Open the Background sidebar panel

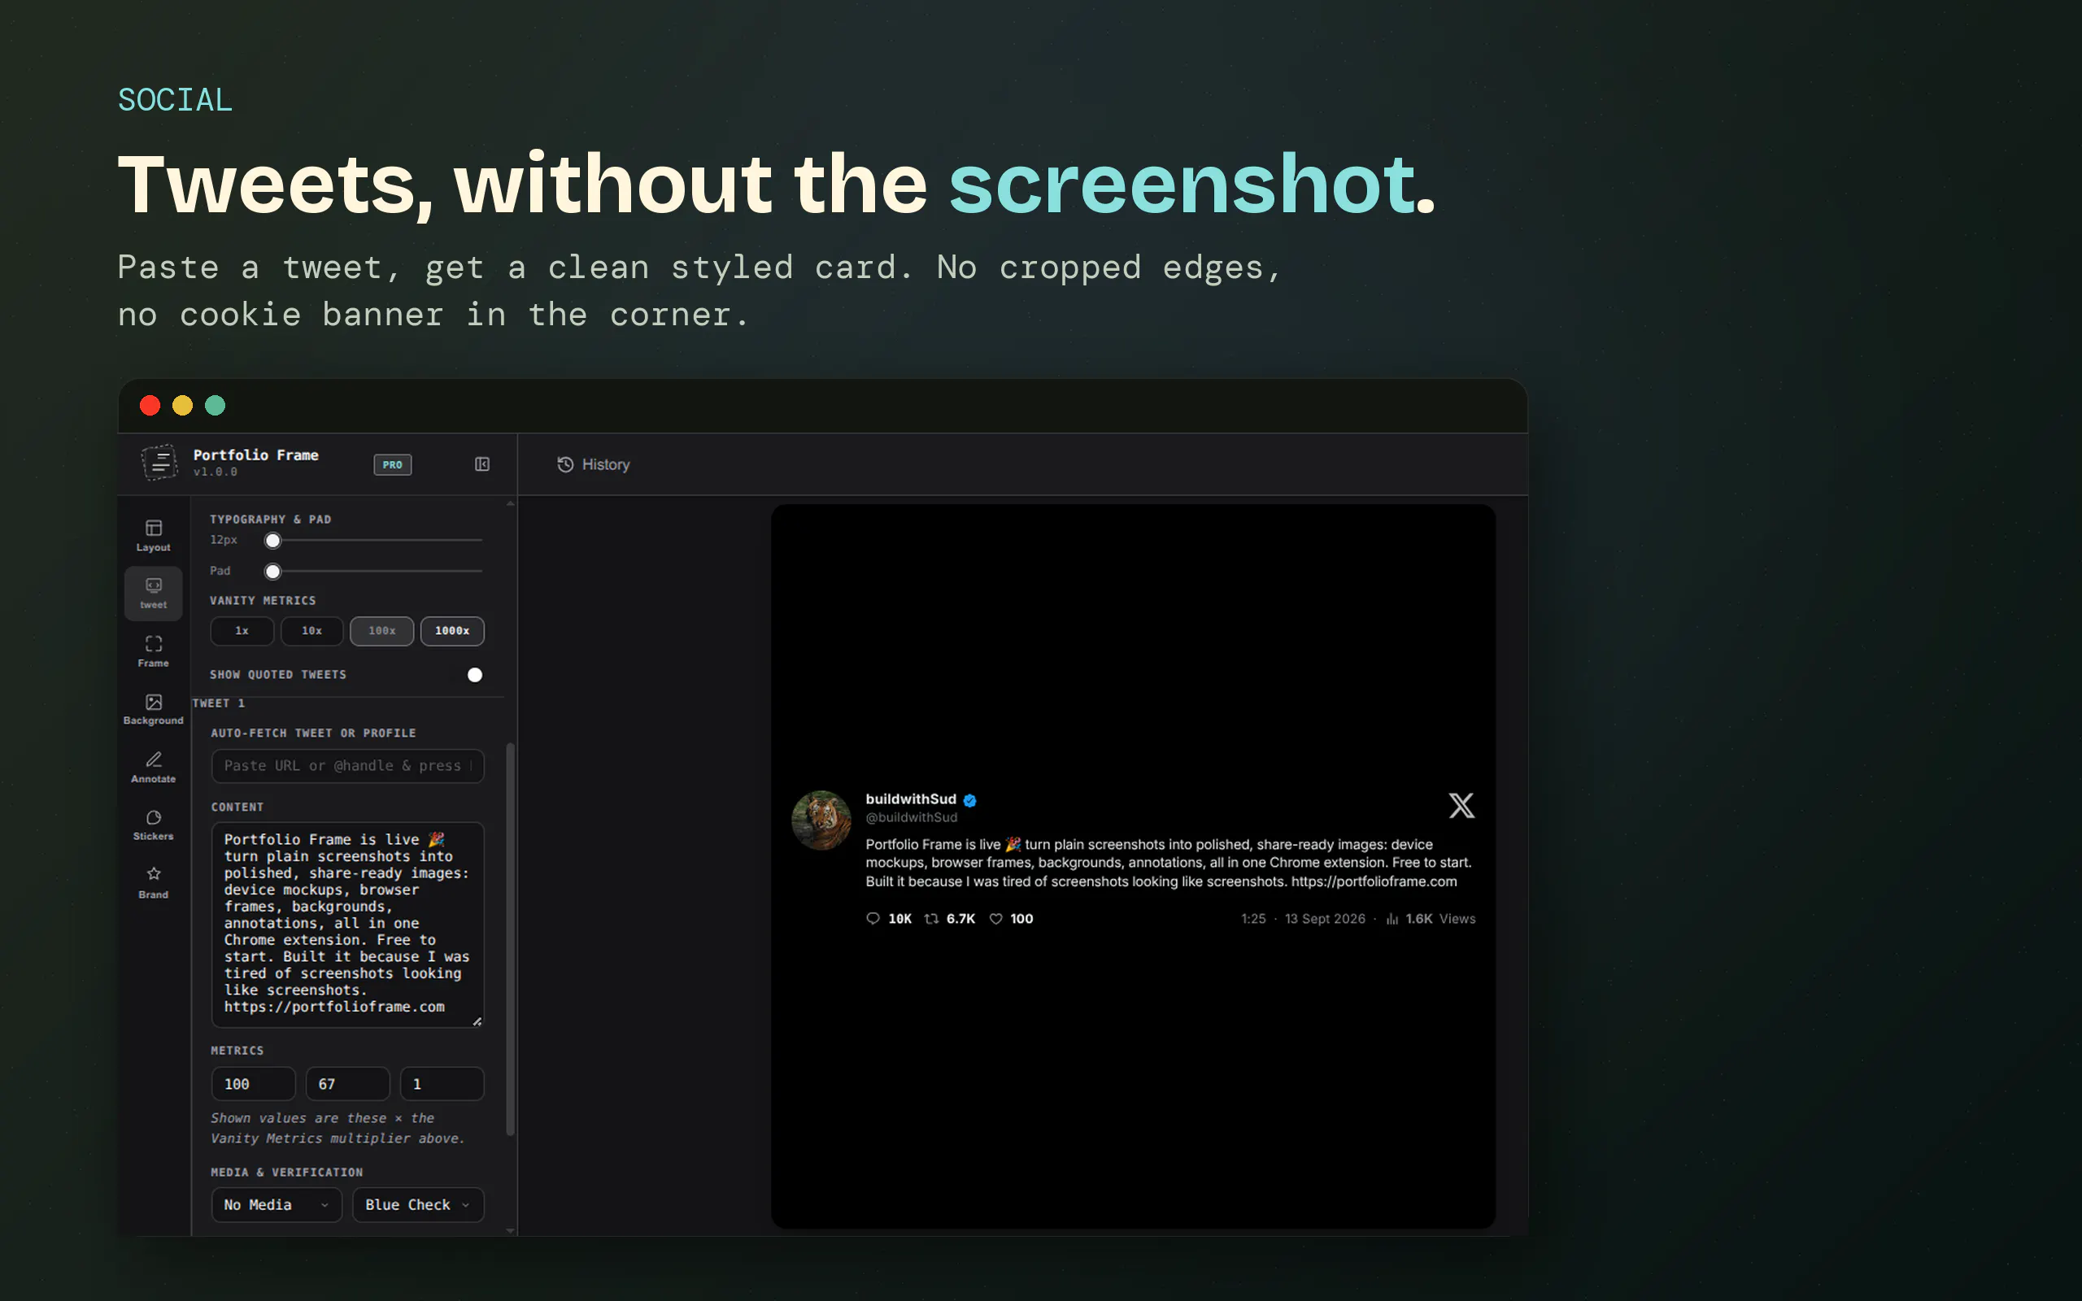153,709
